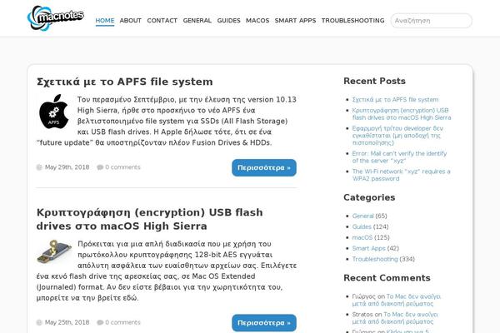Open the General (65) category

coord(362,216)
